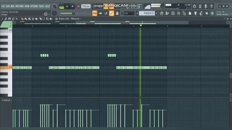Click the project page icon in toolbar

coord(190,13)
